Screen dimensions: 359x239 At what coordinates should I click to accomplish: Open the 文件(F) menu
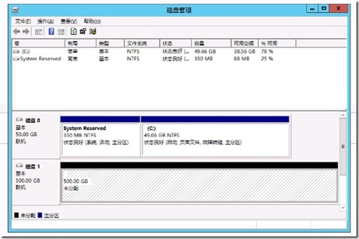tap(23, 21)
